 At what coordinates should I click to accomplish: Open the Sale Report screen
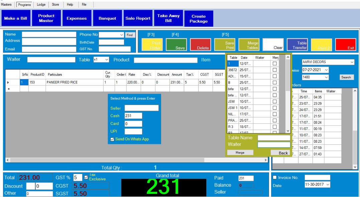[138, 18]
